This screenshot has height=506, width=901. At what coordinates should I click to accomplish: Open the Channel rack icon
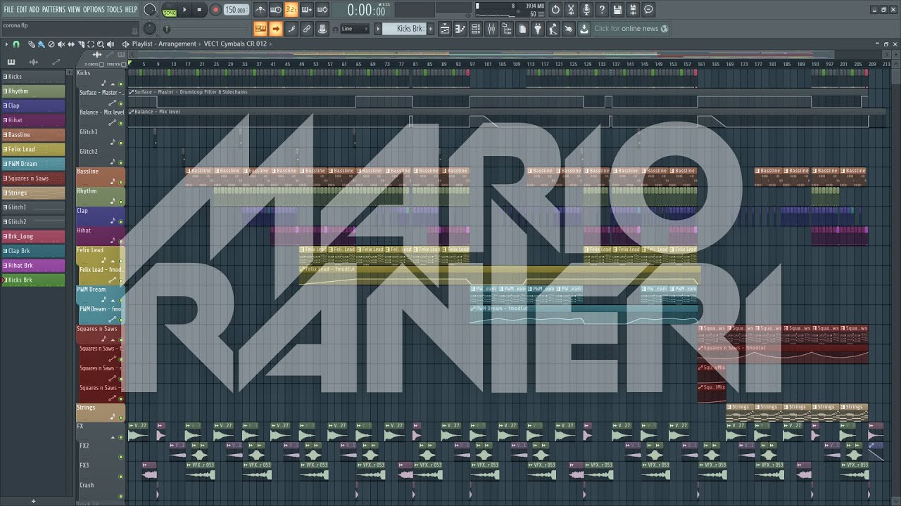[x=476, y=29]
